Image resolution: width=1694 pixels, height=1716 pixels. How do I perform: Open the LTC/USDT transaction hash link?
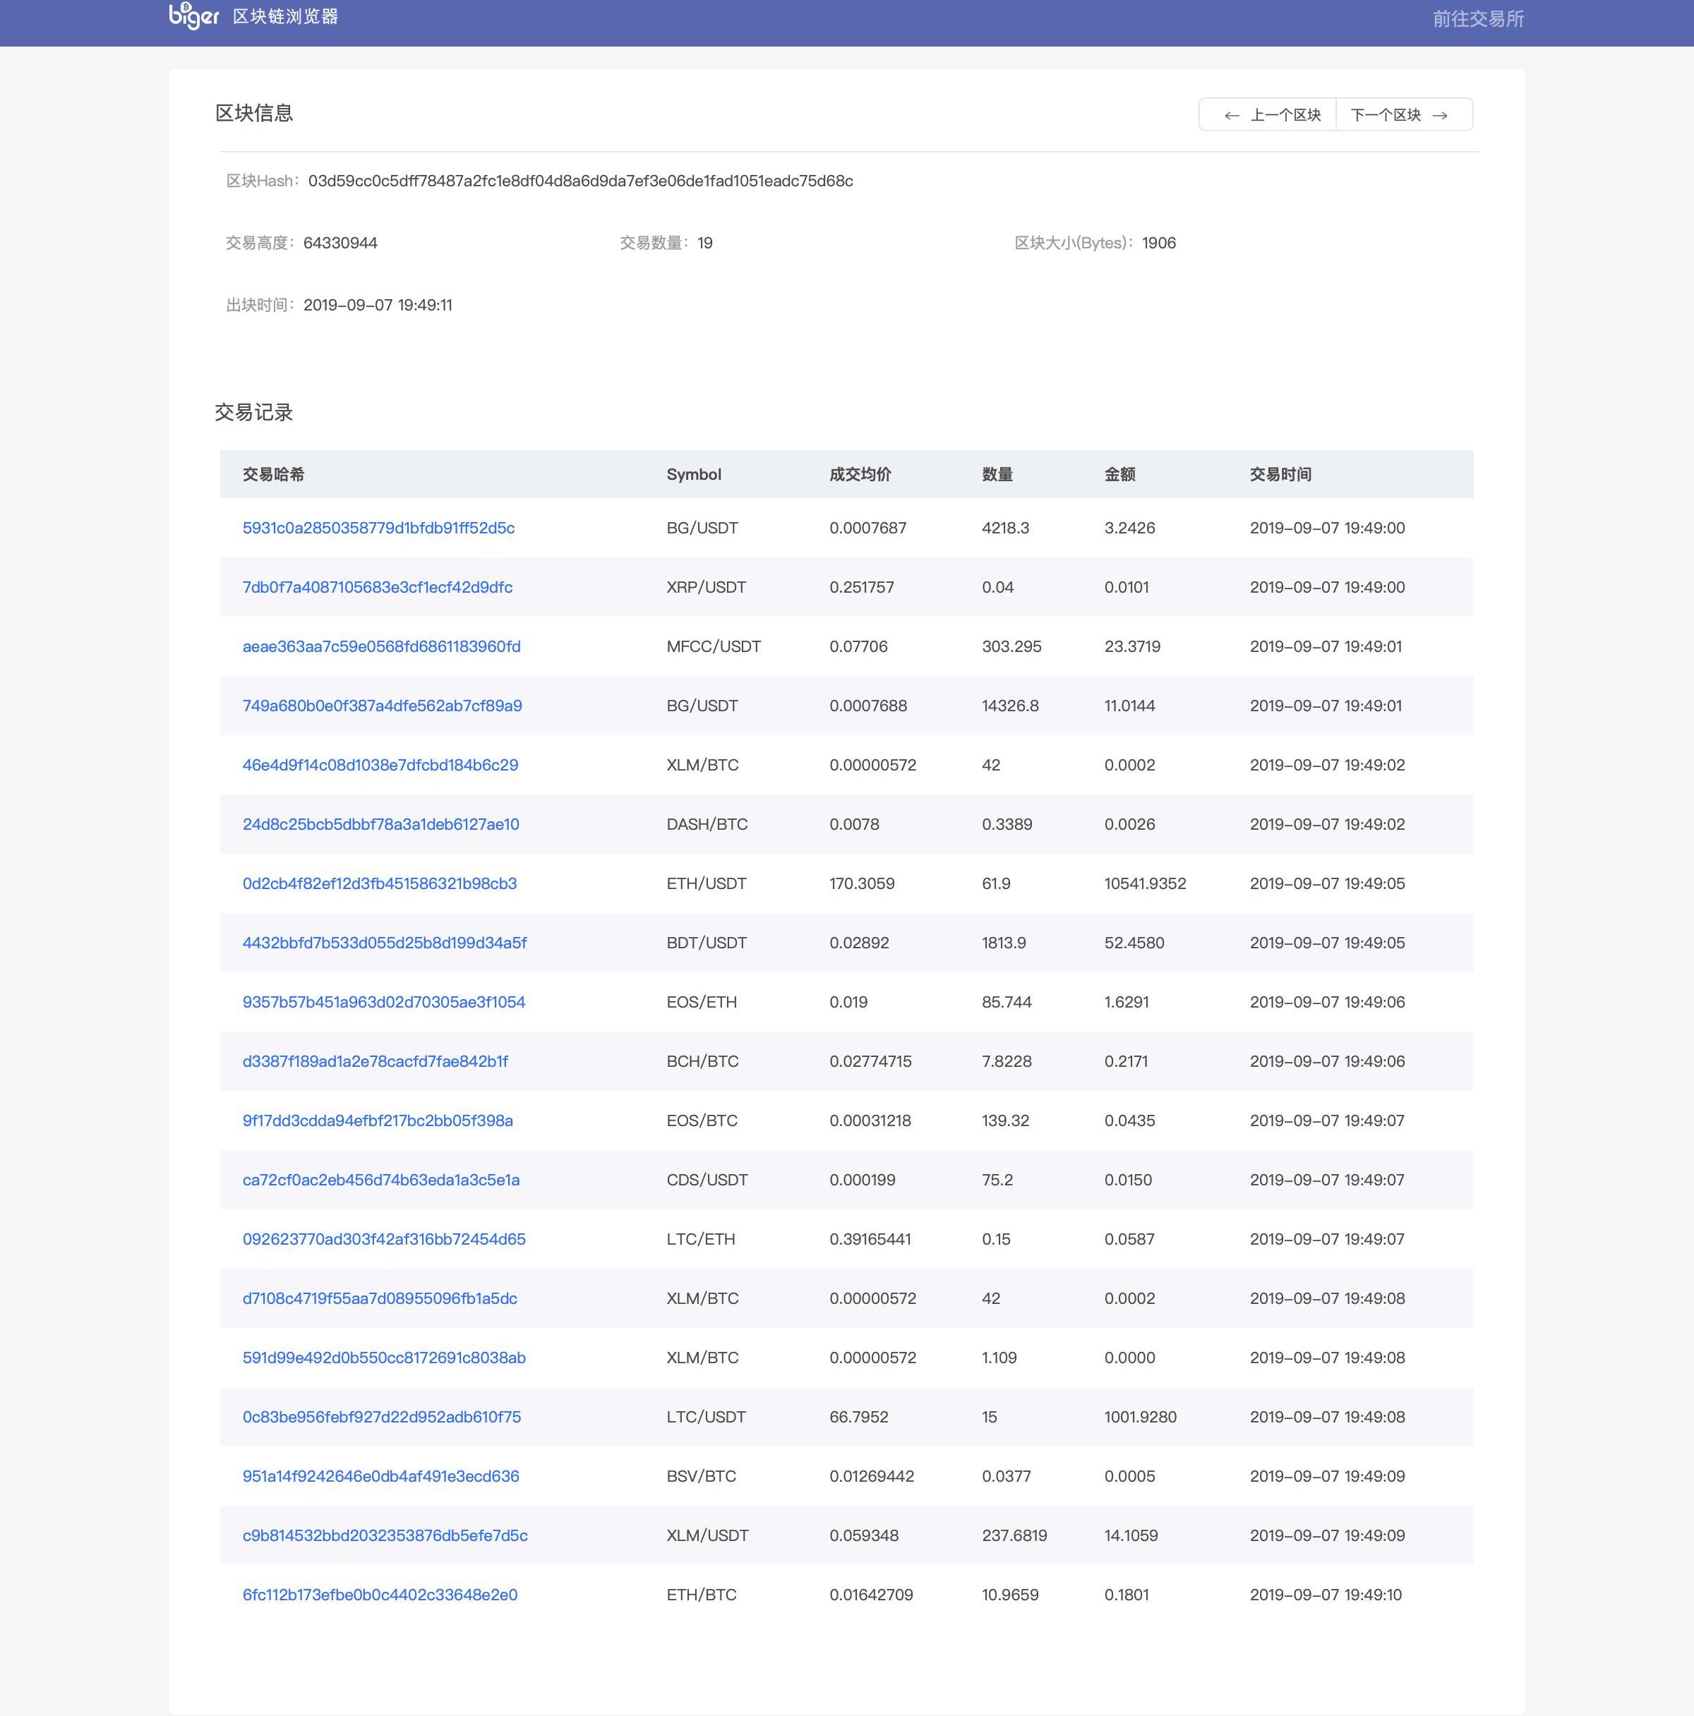(381, 1417)
